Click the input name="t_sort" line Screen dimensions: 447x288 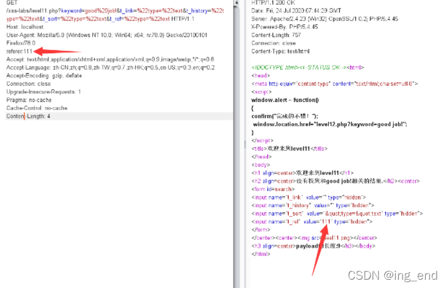[337, 214]
